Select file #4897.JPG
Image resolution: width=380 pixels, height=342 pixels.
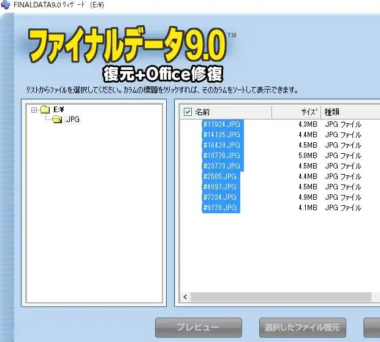pos(221,187)
